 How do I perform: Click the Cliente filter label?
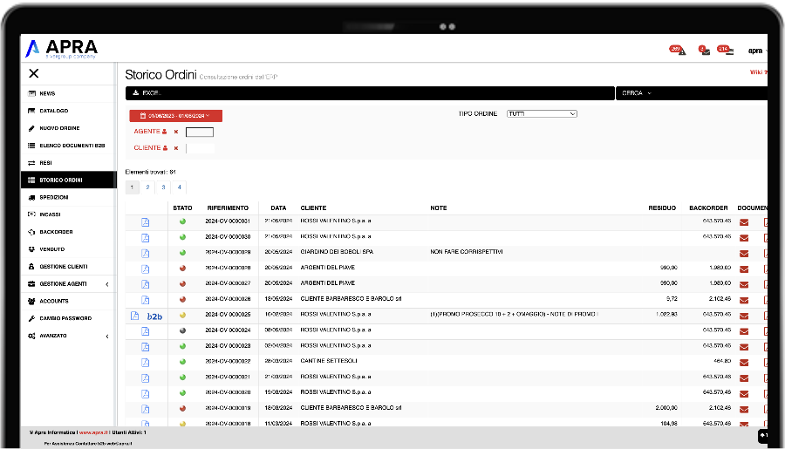click(x=151, y=147)
